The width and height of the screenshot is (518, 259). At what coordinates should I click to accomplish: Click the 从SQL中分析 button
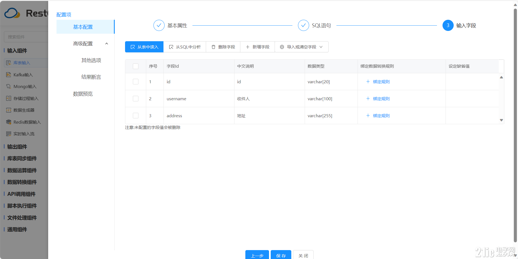(x=185, y=47)
